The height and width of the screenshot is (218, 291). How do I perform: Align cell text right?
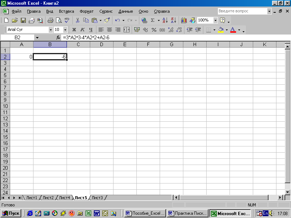pos(118,30)
